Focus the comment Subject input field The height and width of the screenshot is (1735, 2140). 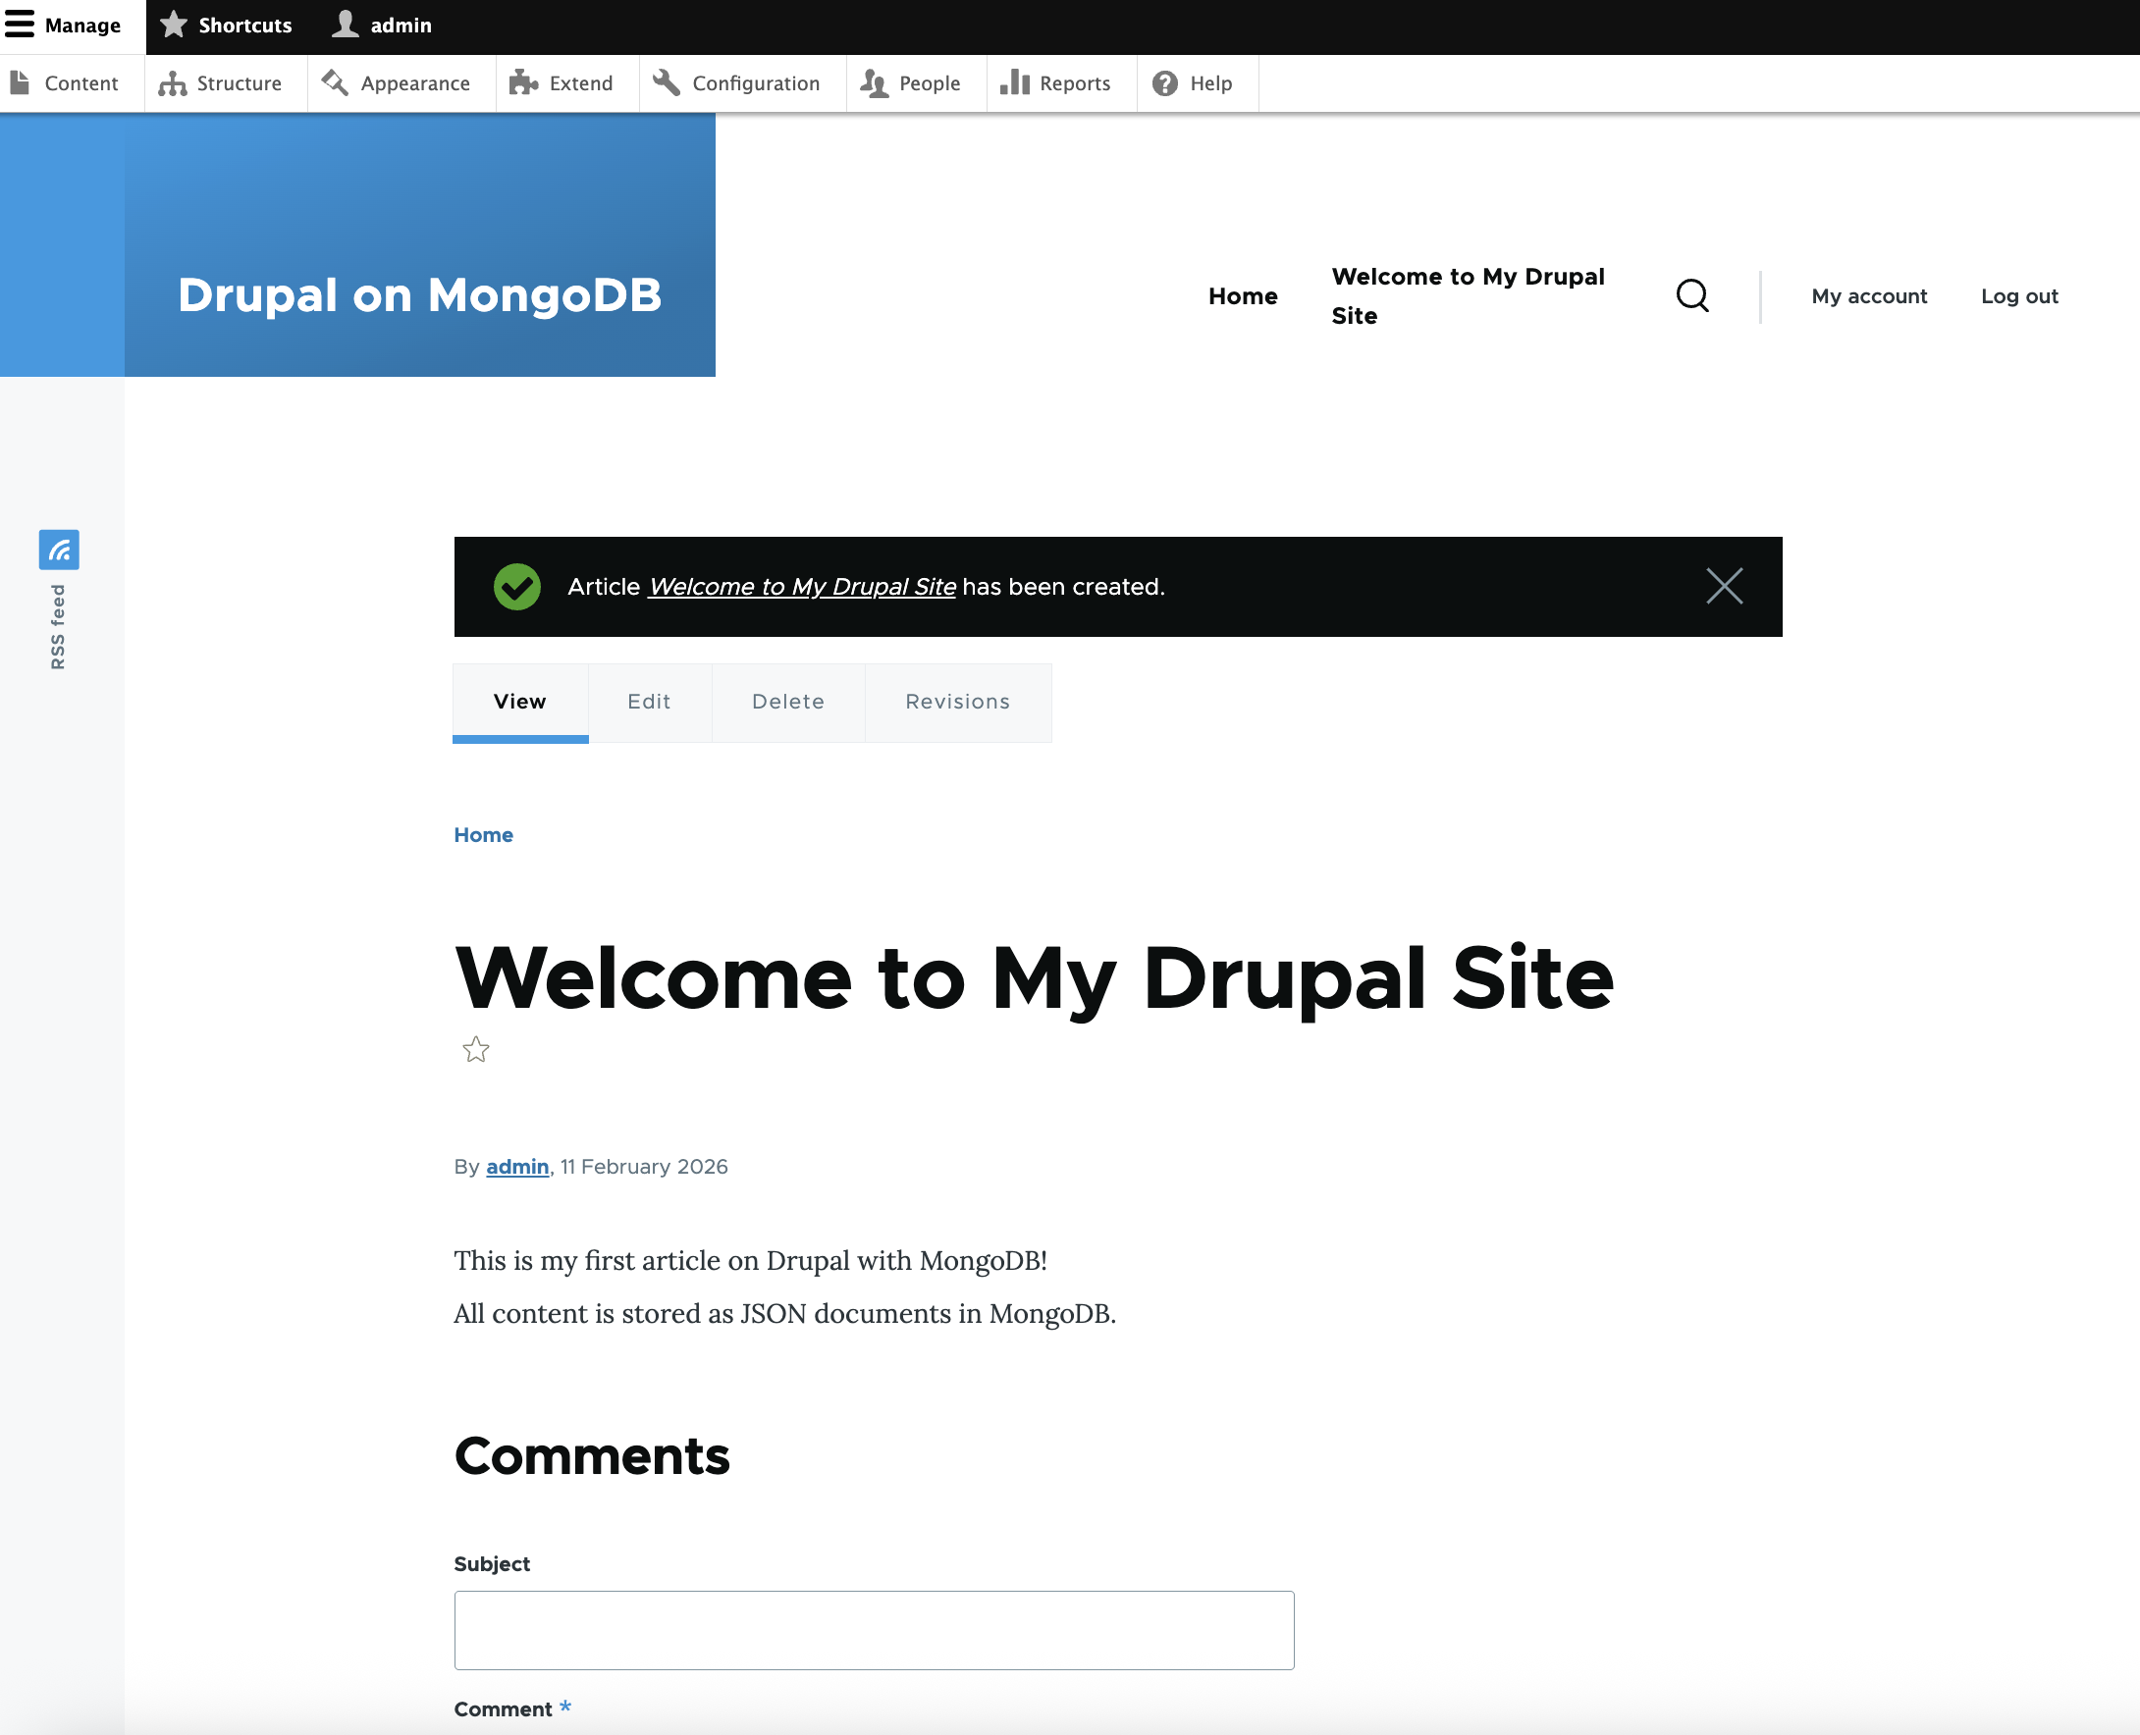(x=874, y=1630)
